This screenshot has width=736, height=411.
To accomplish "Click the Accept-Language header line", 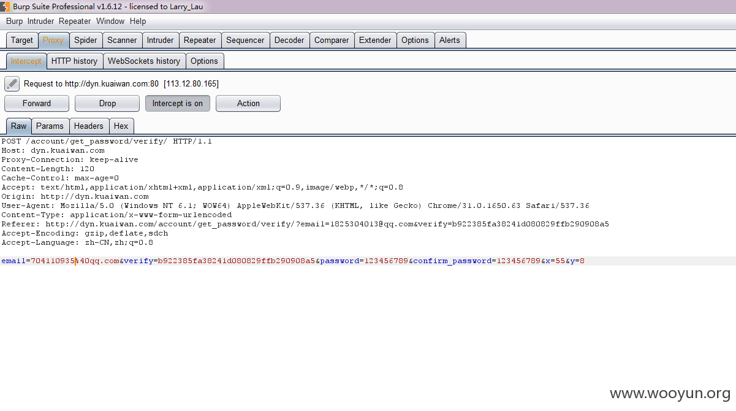I will 77,242.
